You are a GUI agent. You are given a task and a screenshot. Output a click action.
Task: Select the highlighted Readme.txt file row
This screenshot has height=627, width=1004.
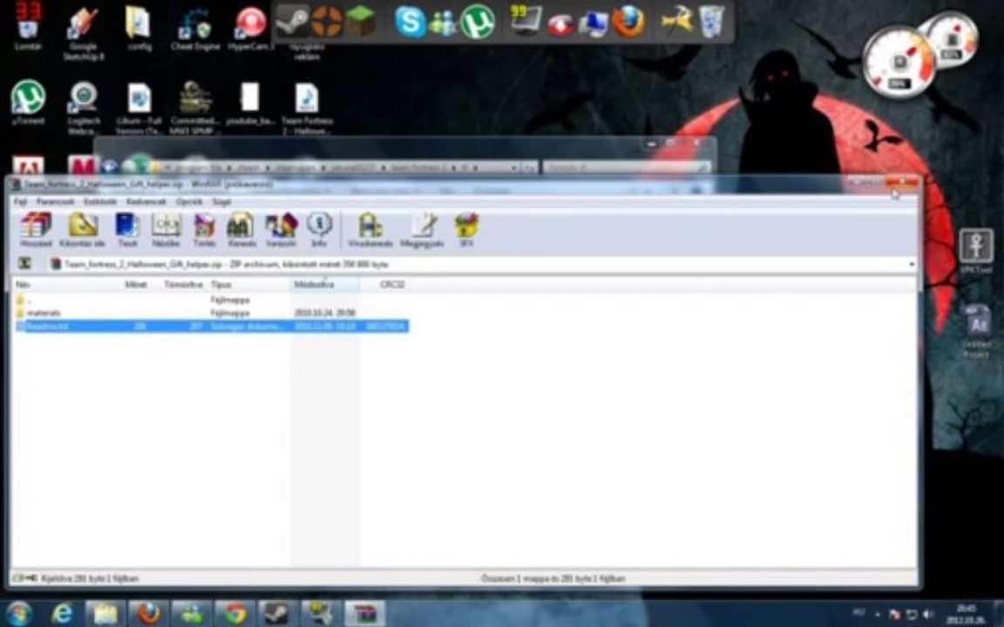click(211, 327)
